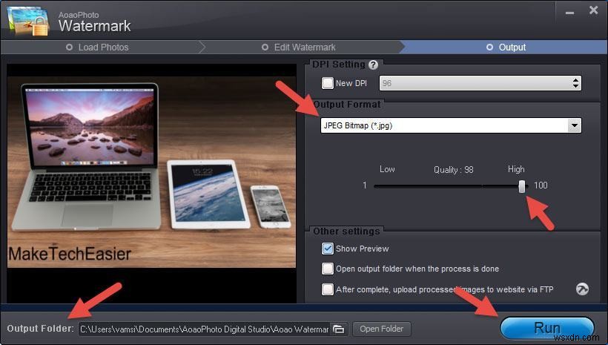Click the browse output folder icon
608x345 pixels.
[x=339, y=329]
